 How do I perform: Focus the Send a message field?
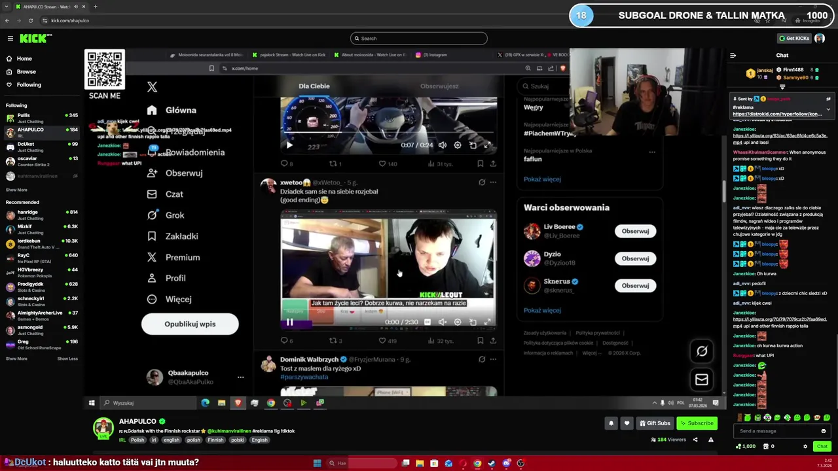(x=778, y=431)
